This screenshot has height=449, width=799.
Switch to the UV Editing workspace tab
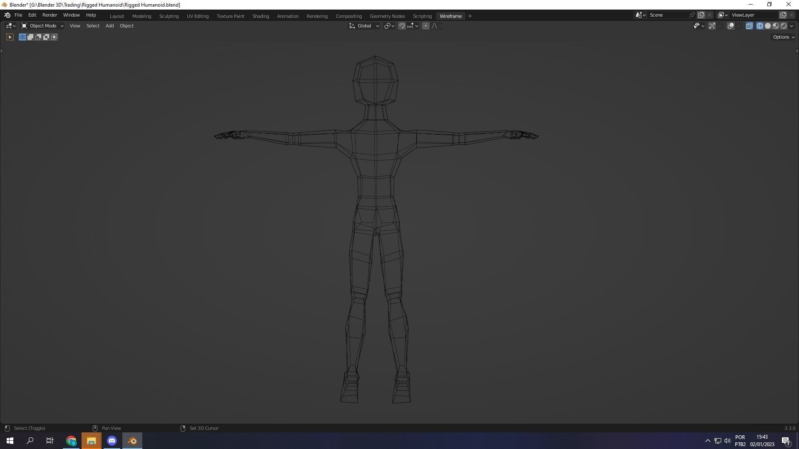click(198, 16)
